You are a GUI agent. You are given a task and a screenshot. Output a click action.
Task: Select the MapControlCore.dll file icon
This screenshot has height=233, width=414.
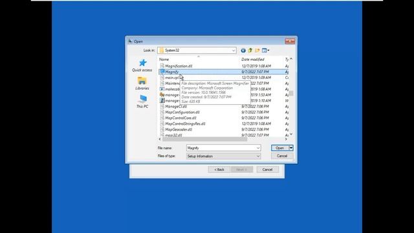point(162,118)
